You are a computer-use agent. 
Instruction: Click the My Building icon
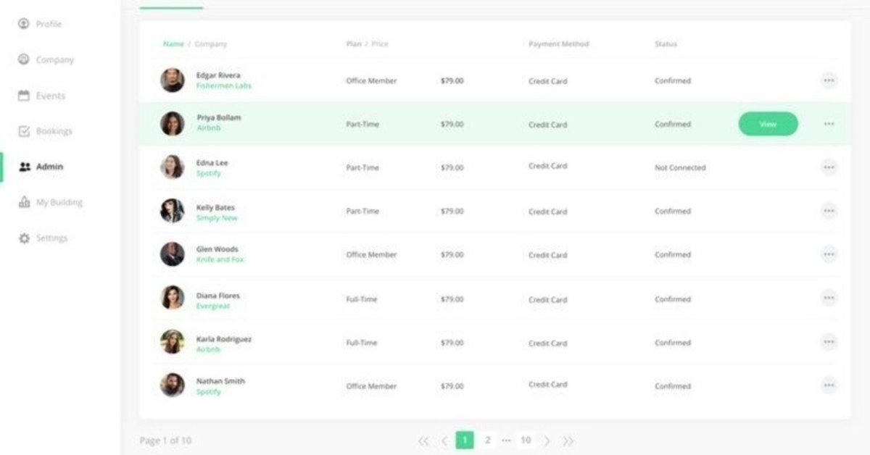(x=24, y=202)
